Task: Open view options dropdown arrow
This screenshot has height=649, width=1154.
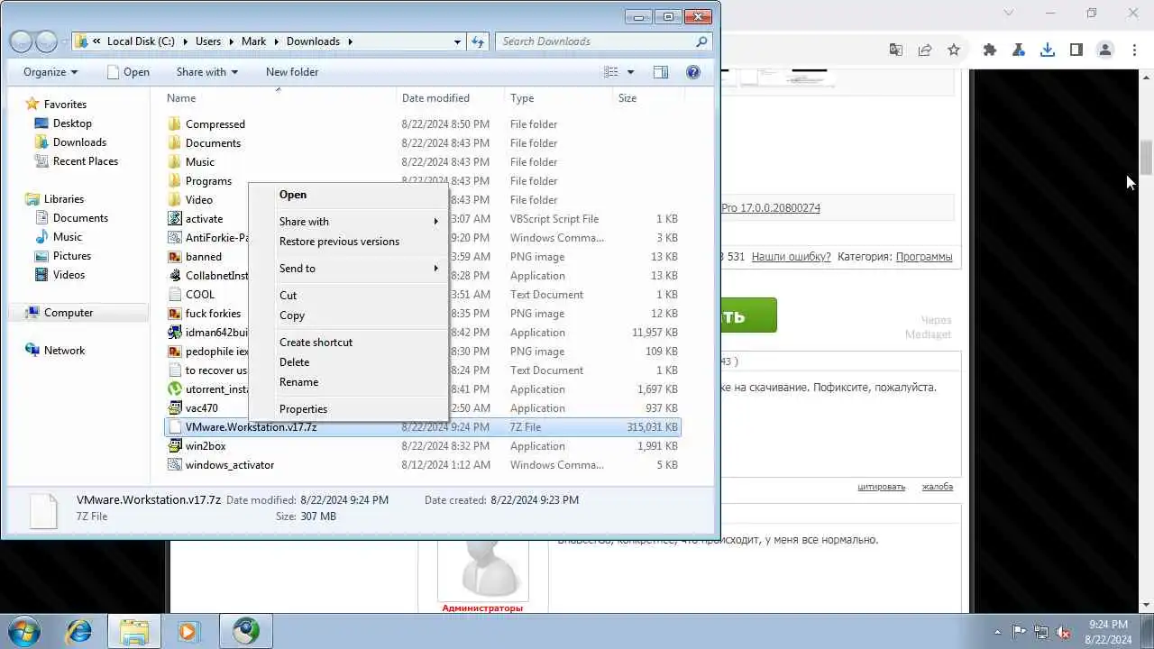Action: [630, 72]
